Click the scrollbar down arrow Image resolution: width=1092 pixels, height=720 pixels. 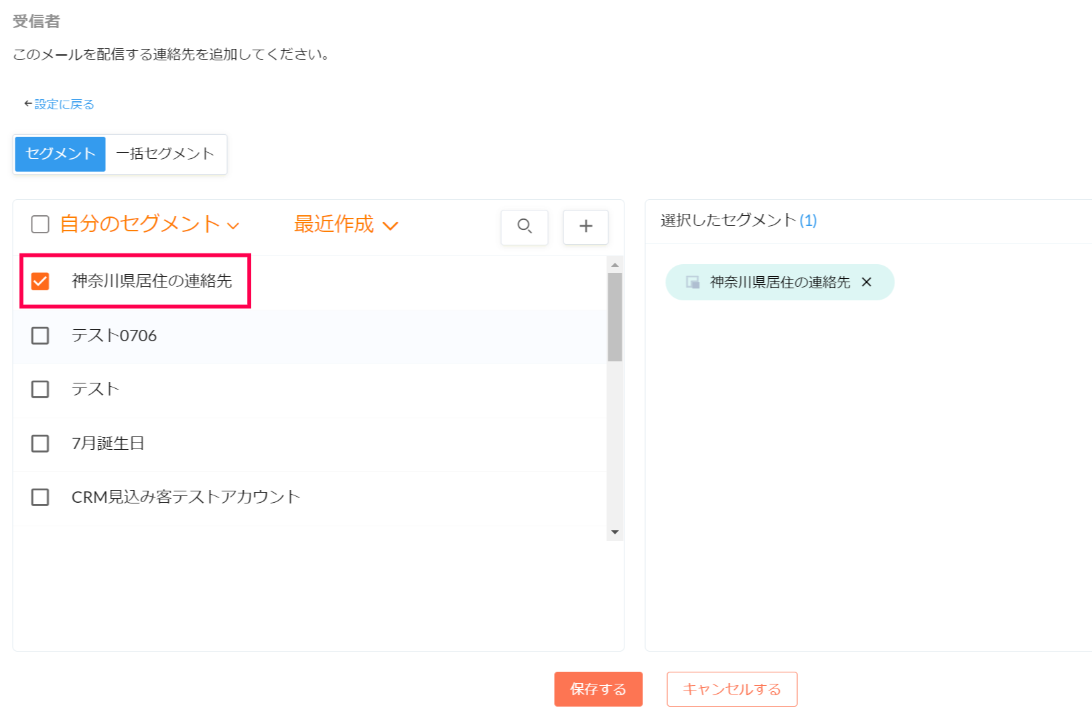(615, 532)
